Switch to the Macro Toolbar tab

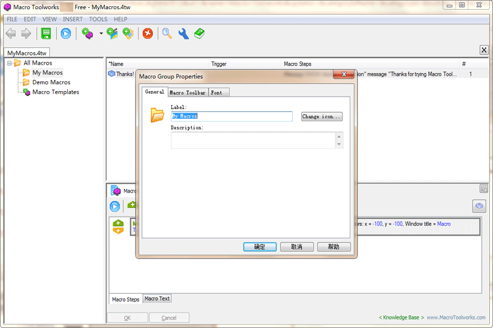tap(188, 92)
